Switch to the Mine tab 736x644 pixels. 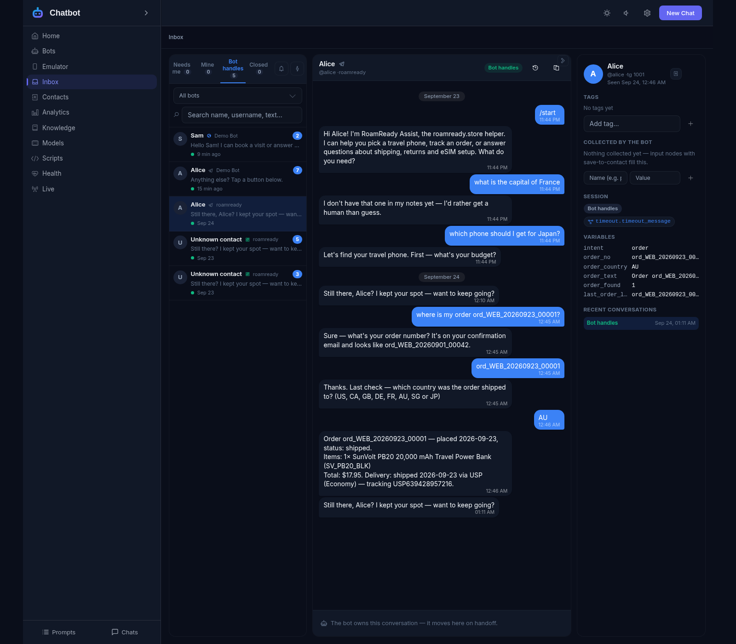(x=207, y=68)
